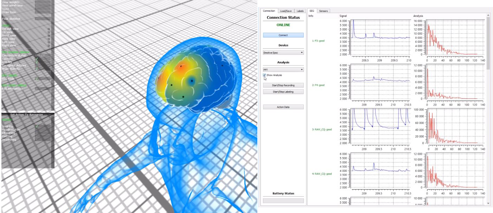Click the blue-ringed sensor dot on the brain
The height and width of the screenshot is (213, 493).
[192, 81]
